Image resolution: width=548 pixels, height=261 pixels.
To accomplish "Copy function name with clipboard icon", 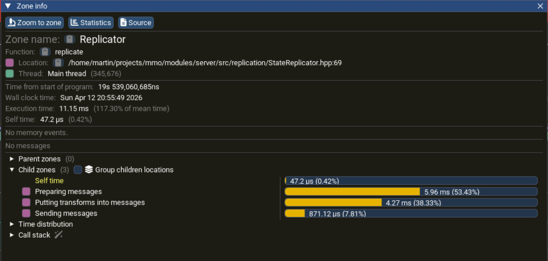I will tap(45, 52).
